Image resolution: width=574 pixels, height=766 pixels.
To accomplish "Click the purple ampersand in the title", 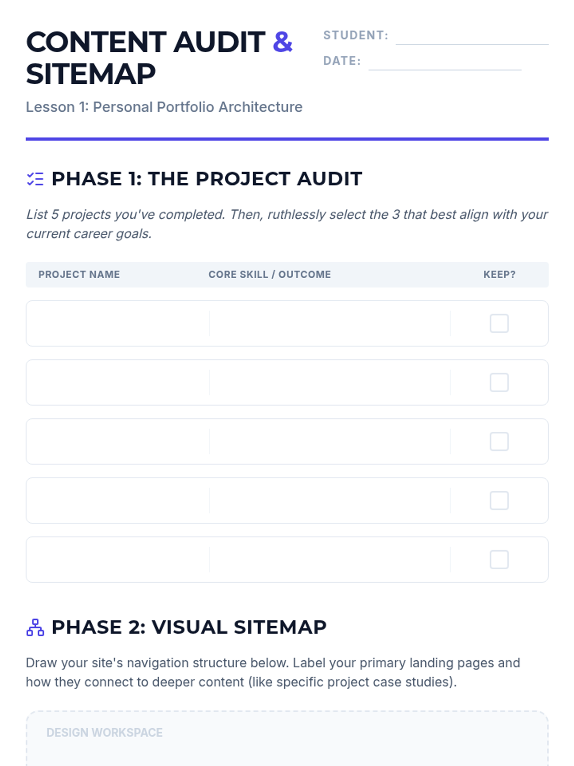I will [x=283, y=42].
